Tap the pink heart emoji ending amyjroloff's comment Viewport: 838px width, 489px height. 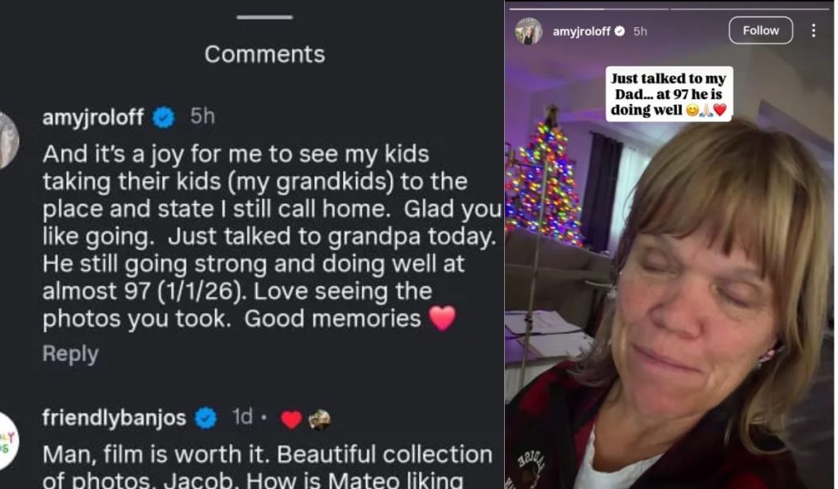442,318
